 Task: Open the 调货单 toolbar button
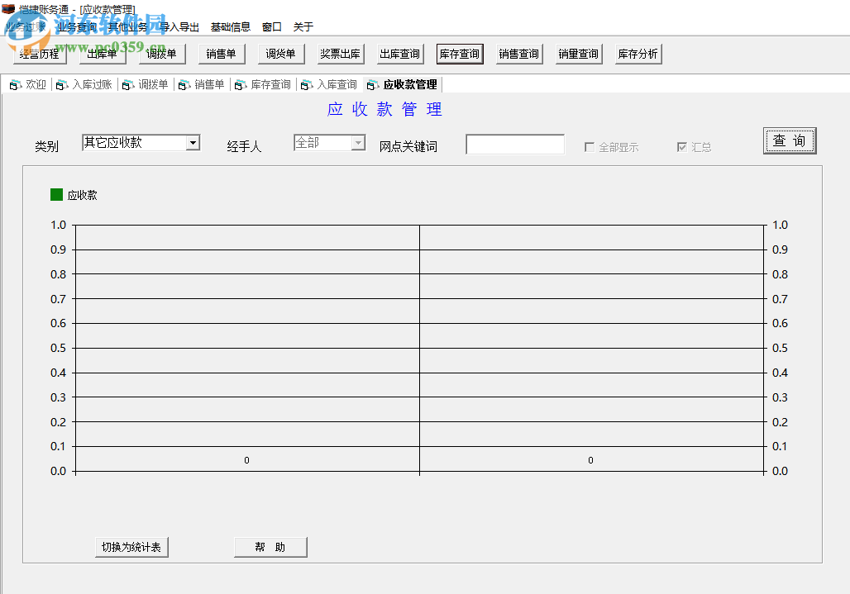[x=281, y=55]
